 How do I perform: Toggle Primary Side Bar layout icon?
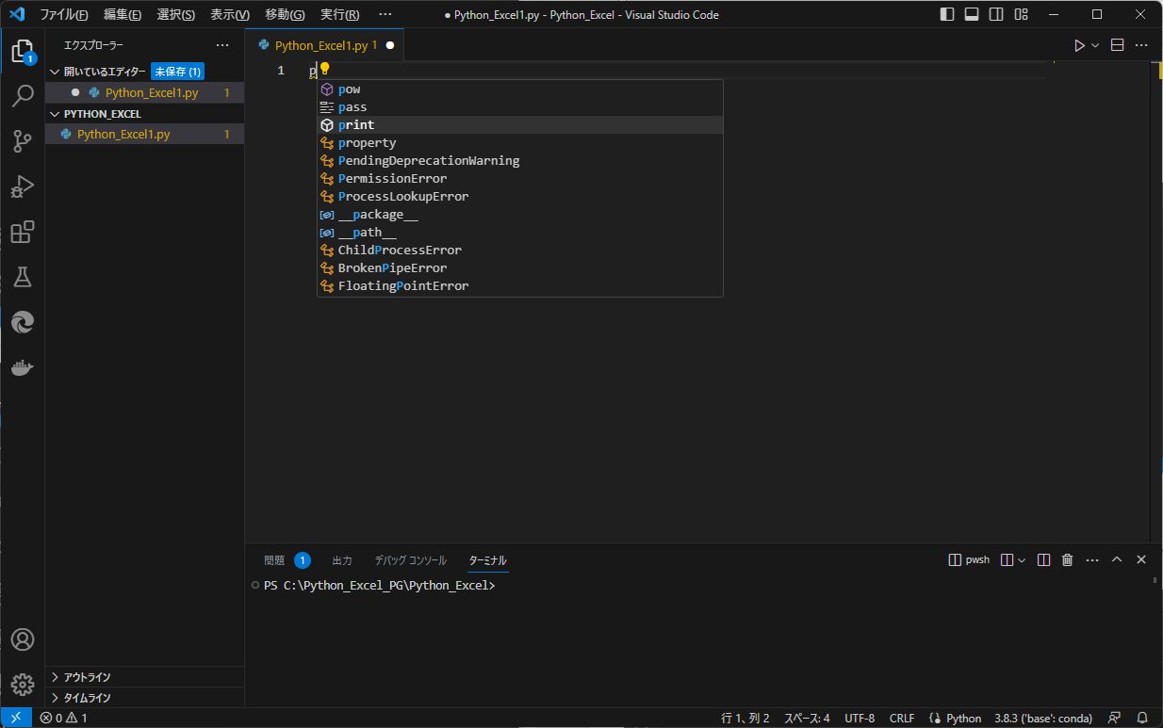tap(947, 14)
